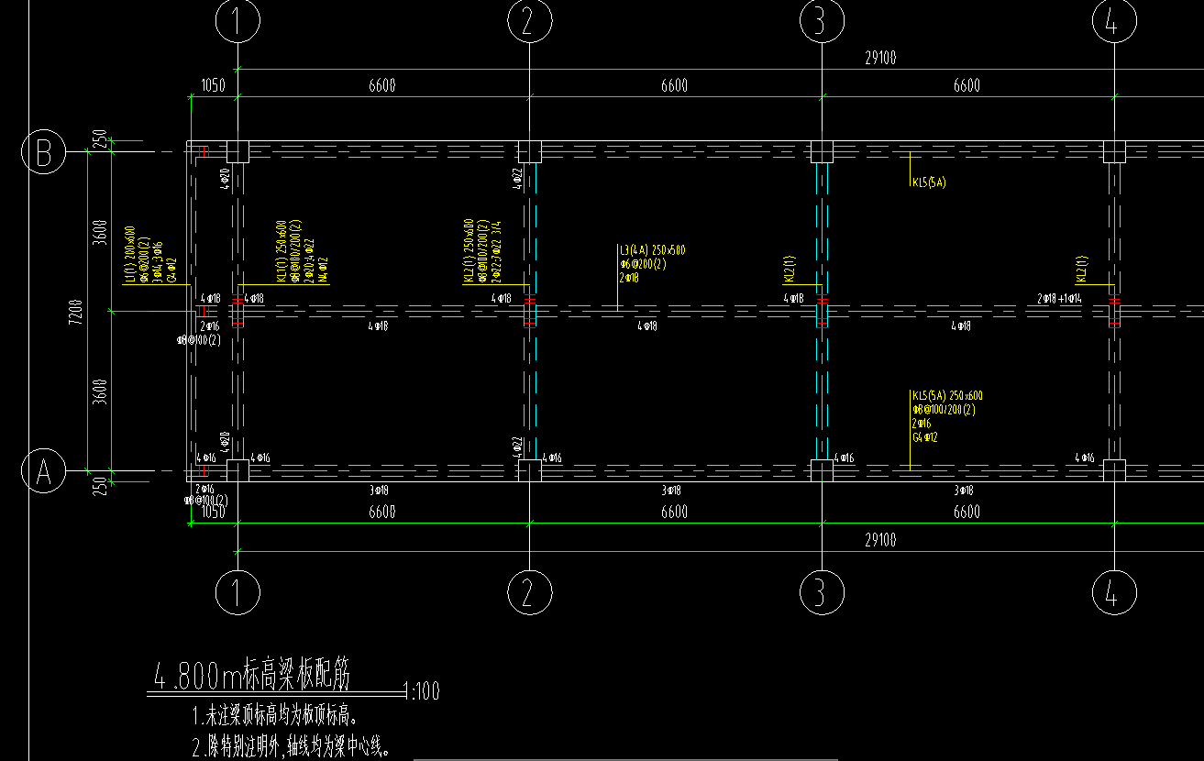The width and height of the screenshot is (1204, 761).
Task: Select note 2 about 轴线均为梁中心线
Action: [292, 748]
